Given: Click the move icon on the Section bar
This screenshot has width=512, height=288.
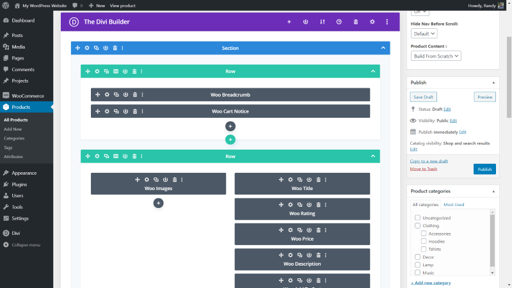Looking at the screenshot, I should 77,48.
